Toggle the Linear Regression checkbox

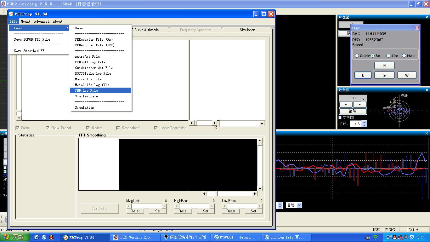tap(156, 128)
